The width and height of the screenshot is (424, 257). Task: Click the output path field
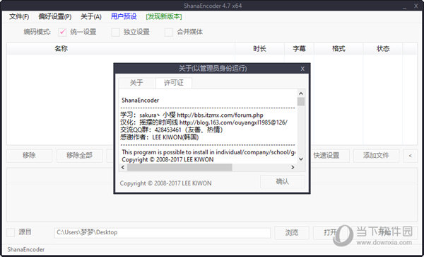(x=163, y=233)
